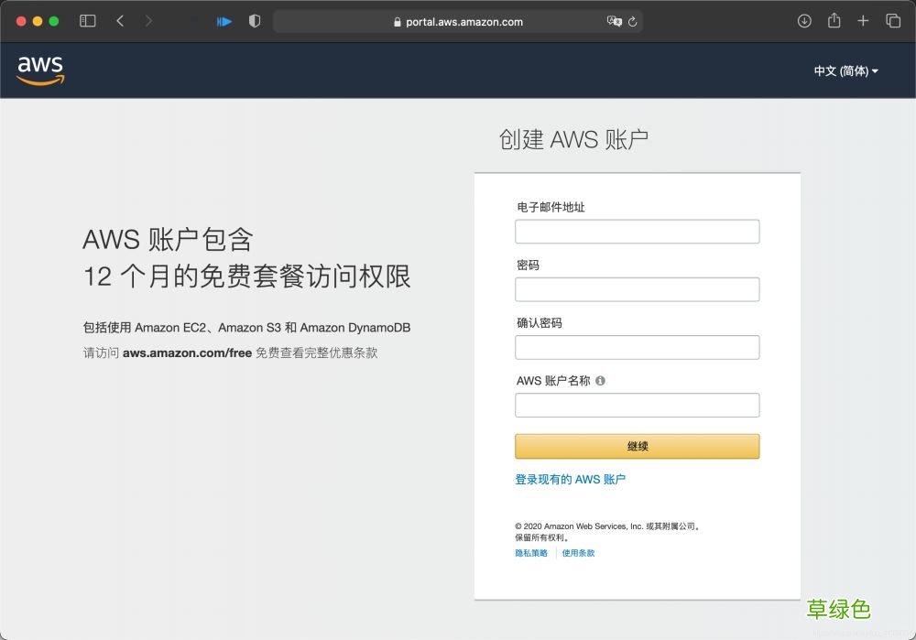
Task: Click the privacy shield icon in toolbar
Action: [x=254, y=20]
